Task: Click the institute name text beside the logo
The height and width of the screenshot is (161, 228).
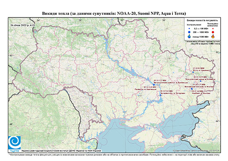Action: pyautogui.click(x=61, y=151)
